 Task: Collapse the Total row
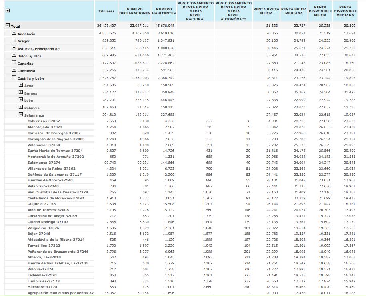click(7, 26)
